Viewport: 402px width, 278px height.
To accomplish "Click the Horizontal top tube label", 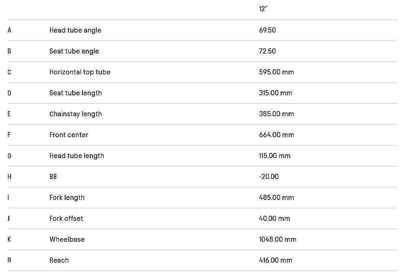I will tap(80, 72).
